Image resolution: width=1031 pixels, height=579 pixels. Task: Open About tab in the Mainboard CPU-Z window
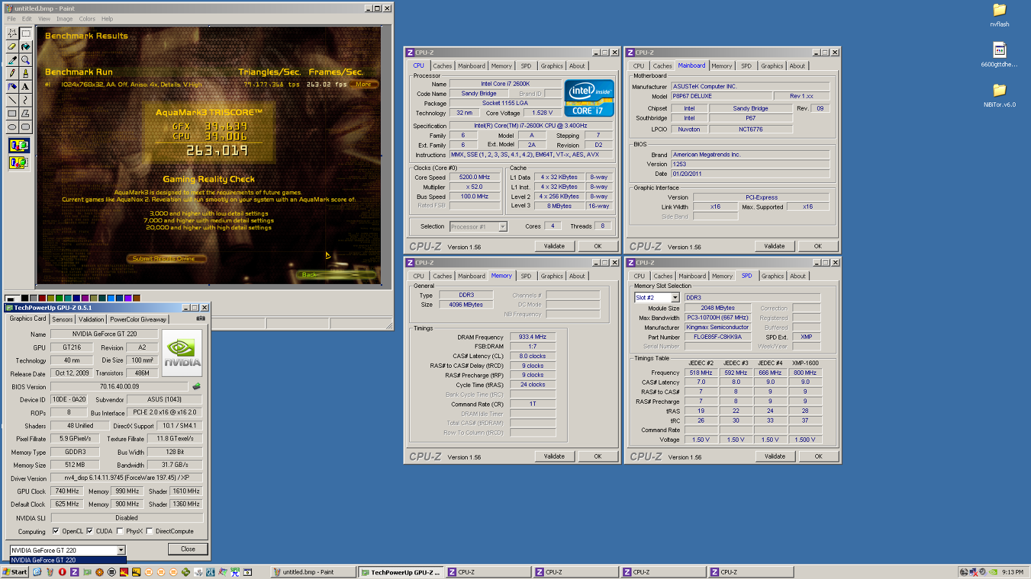click(x=797, y=66)
